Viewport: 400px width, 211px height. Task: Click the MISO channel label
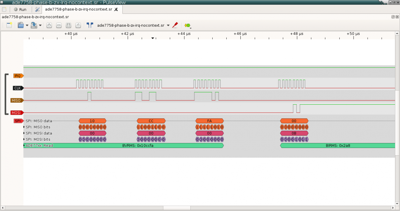pos(17,100)
